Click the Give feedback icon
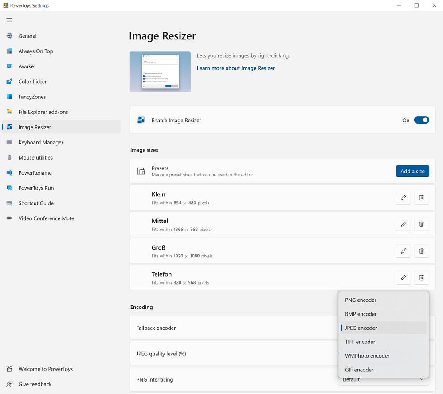This screenshot has height=394, width=443. click(x=8, y=384)
